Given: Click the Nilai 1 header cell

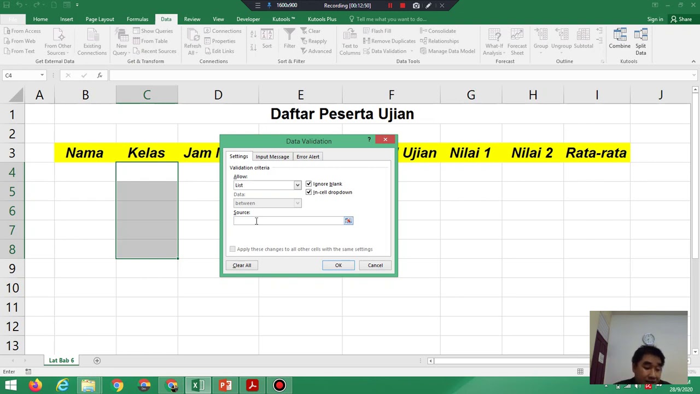Looking at the screenshot, I should [470, 153].
